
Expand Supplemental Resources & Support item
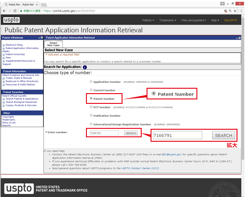coord(4,62)
